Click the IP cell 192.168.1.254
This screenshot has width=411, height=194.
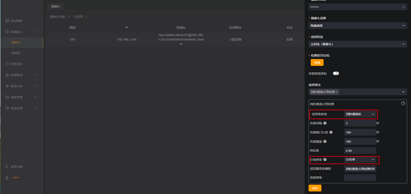tap(127, 40)
